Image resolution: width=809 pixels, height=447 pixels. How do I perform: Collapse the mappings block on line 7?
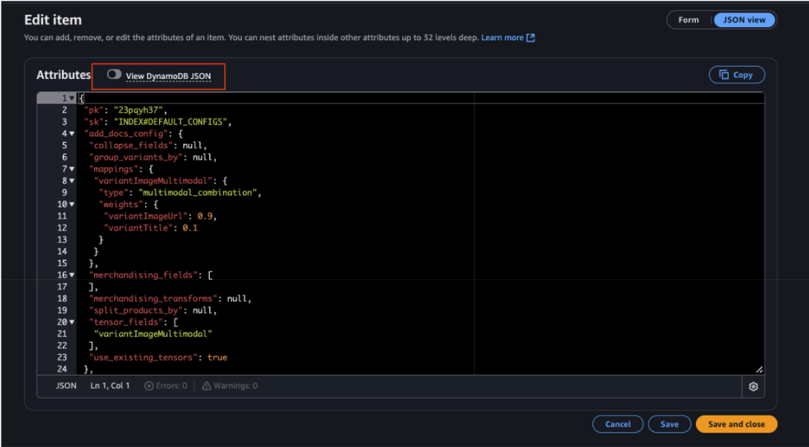click(72, 169)
